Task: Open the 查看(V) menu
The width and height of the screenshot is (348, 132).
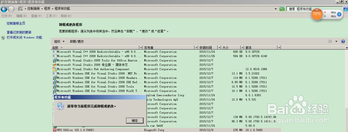Action: 37,16
